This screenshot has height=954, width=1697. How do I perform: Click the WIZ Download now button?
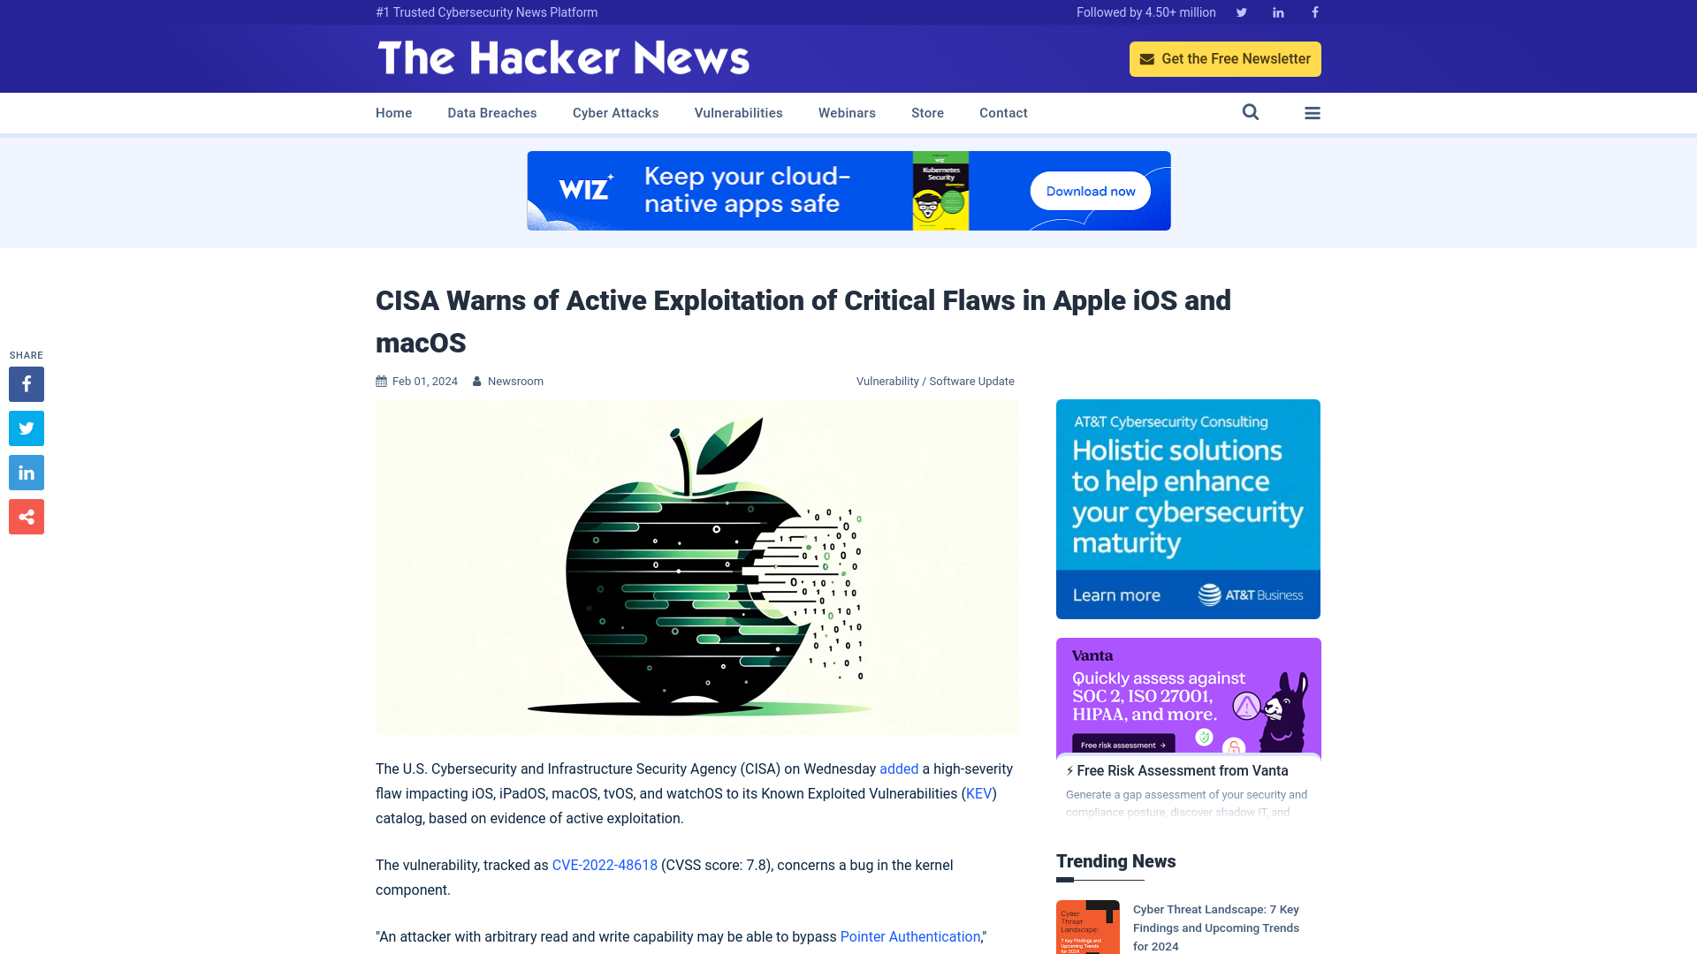[x=1090, y=190]
